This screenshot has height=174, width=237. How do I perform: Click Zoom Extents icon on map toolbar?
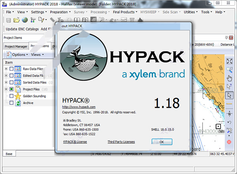pyautogui.click(x=229, y=61)
